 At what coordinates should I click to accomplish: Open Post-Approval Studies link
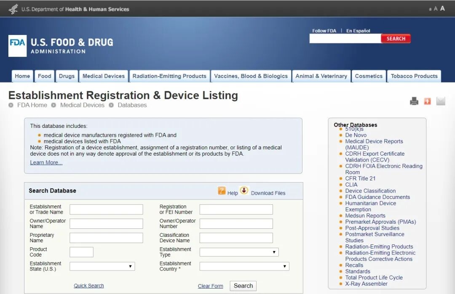(372, 228)
